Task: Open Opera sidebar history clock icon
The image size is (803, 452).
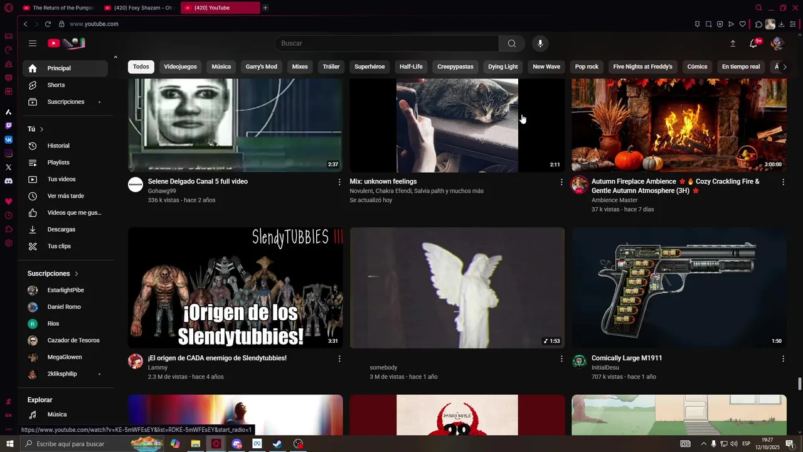Action: (8, 215)
